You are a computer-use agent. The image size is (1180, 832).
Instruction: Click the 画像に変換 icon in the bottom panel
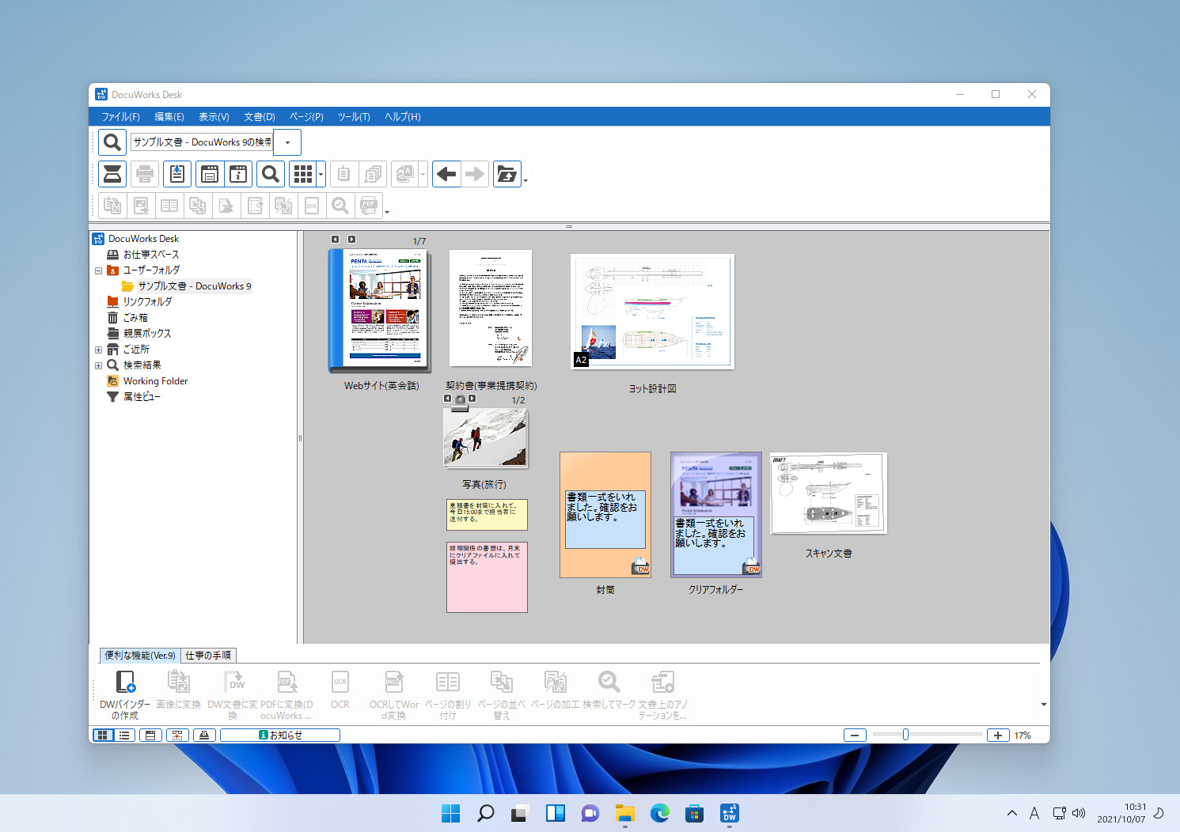(179, 682)
